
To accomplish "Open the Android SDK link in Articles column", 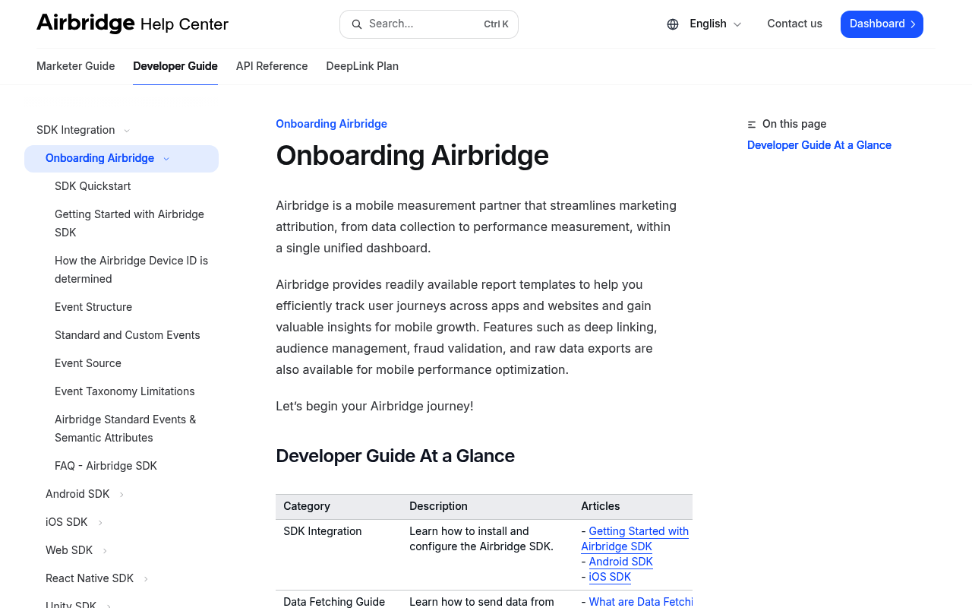I will [x=621, y=562].
